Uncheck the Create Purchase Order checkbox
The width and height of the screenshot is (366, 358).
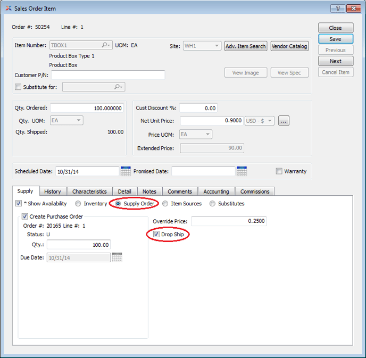(x=25, y=217)
